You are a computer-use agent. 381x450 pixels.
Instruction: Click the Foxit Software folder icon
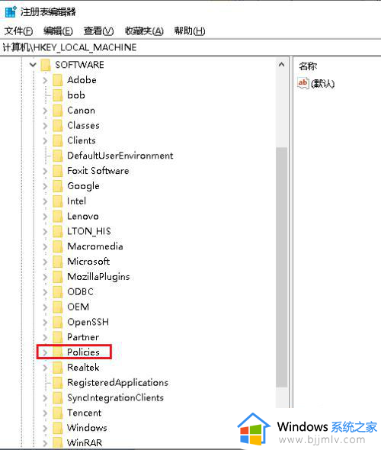58,171
